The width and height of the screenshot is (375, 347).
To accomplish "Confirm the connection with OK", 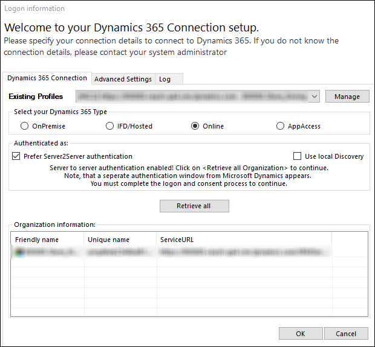I will point(300,334).
